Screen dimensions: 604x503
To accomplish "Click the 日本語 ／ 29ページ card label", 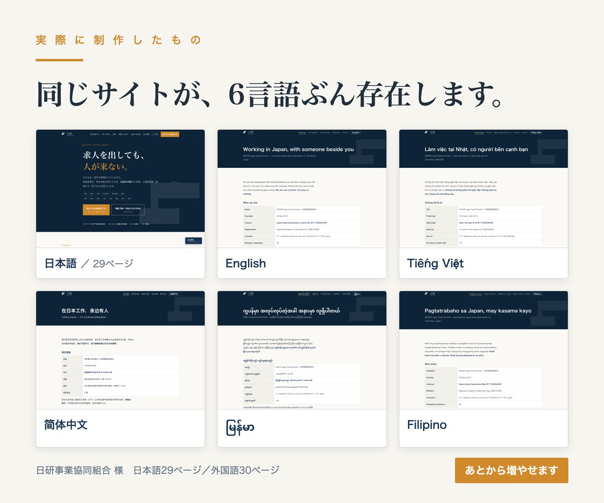I will tap(89, 263).
